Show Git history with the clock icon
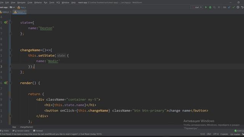The width and height of the screenshot is (244, 137). pos(238,7)
